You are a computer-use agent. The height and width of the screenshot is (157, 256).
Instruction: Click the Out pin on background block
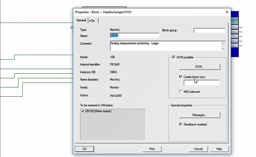coord(235,37)
